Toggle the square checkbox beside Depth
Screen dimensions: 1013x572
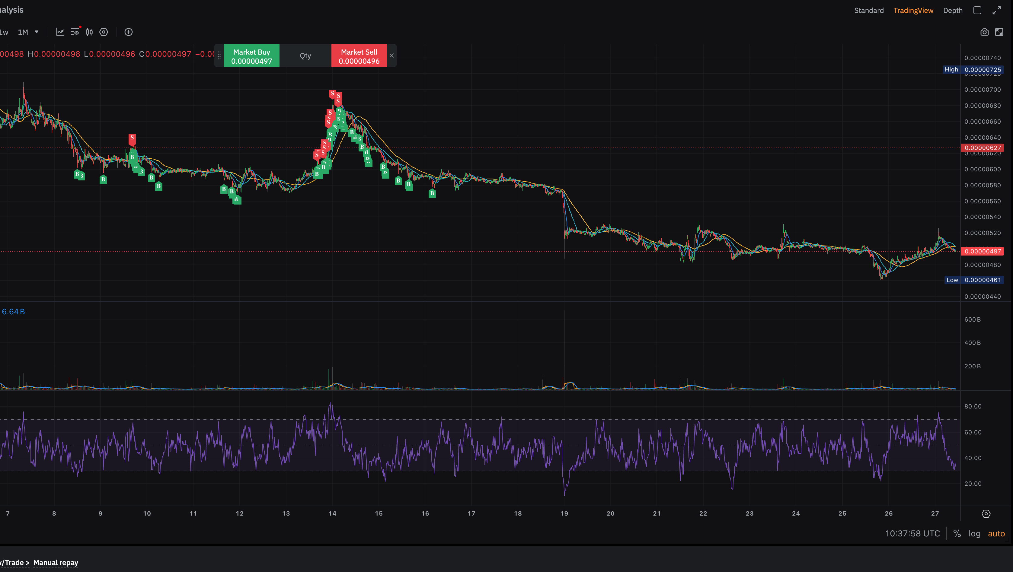tap(977, 11)
